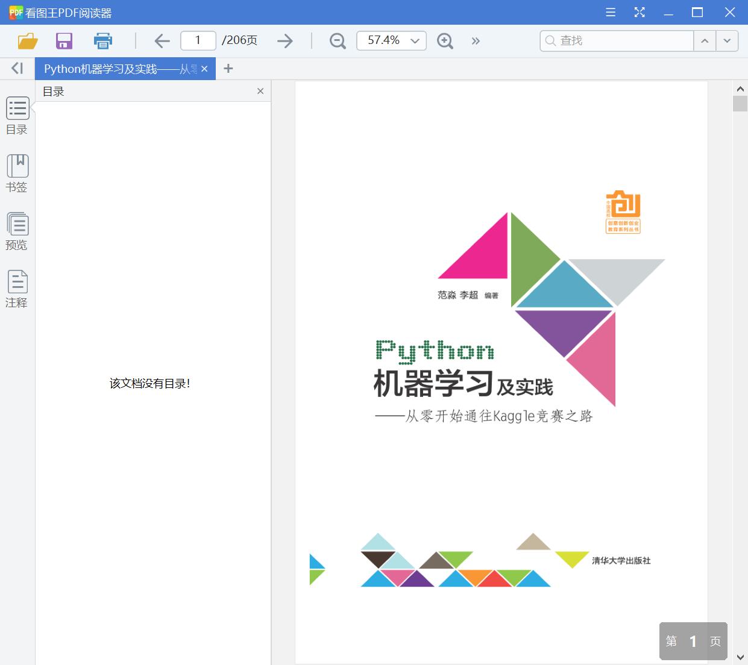Open the 注释 annotations panel
The width and height of the screenshot is (748, 665).
point(17,288)
